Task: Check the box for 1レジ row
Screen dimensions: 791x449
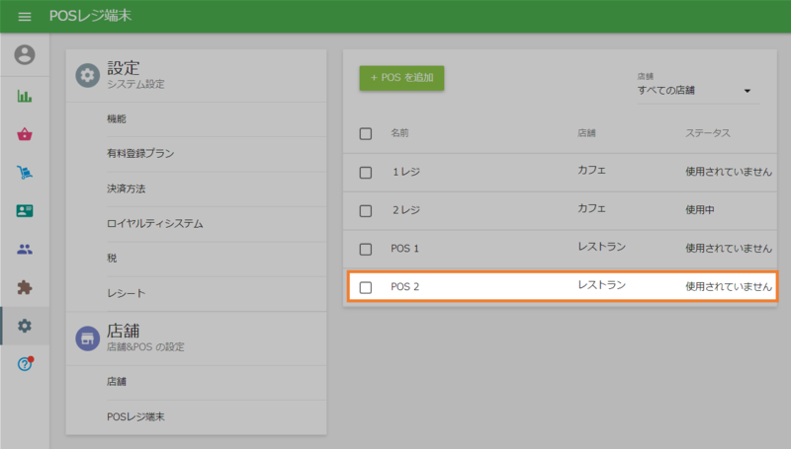Action: [x=366, y=172]
